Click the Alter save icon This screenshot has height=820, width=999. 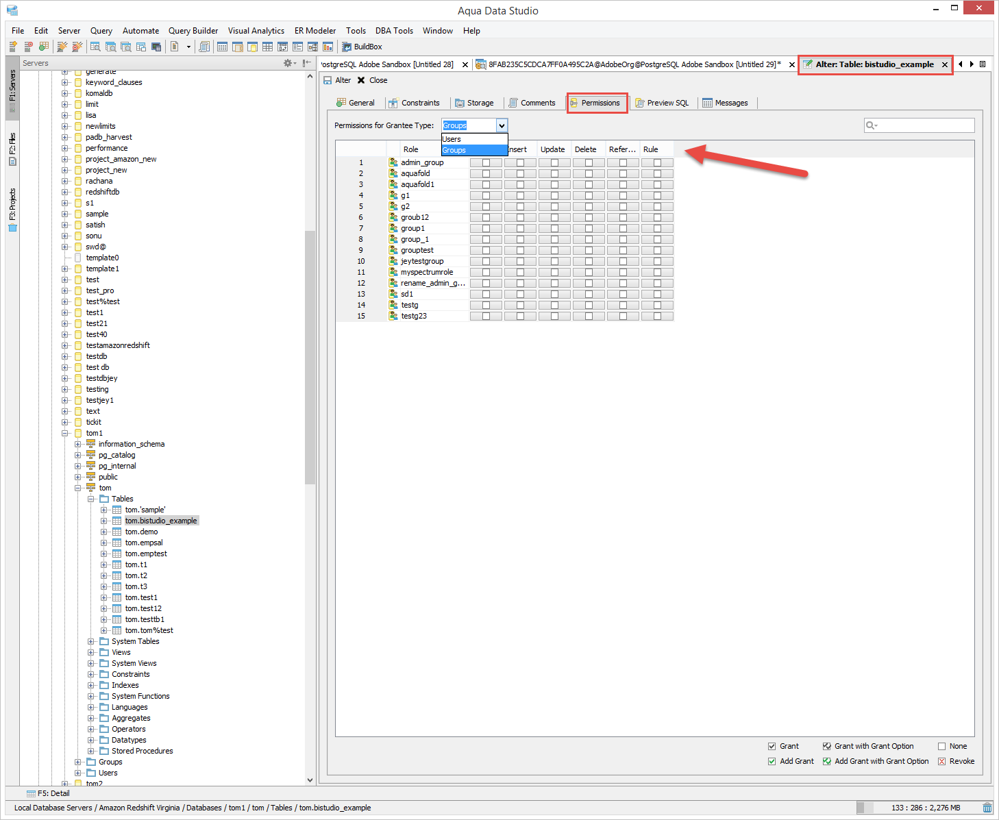[x=328, y=80]
